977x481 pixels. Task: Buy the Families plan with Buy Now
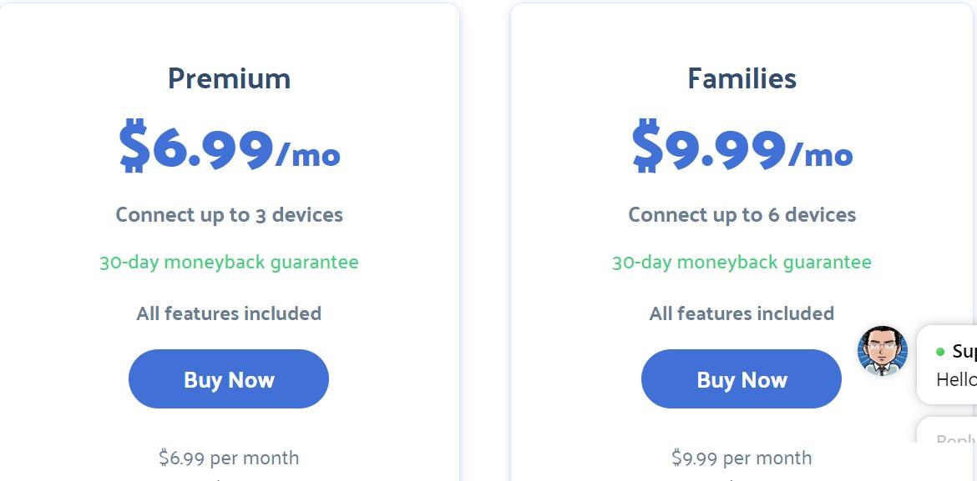742,379
